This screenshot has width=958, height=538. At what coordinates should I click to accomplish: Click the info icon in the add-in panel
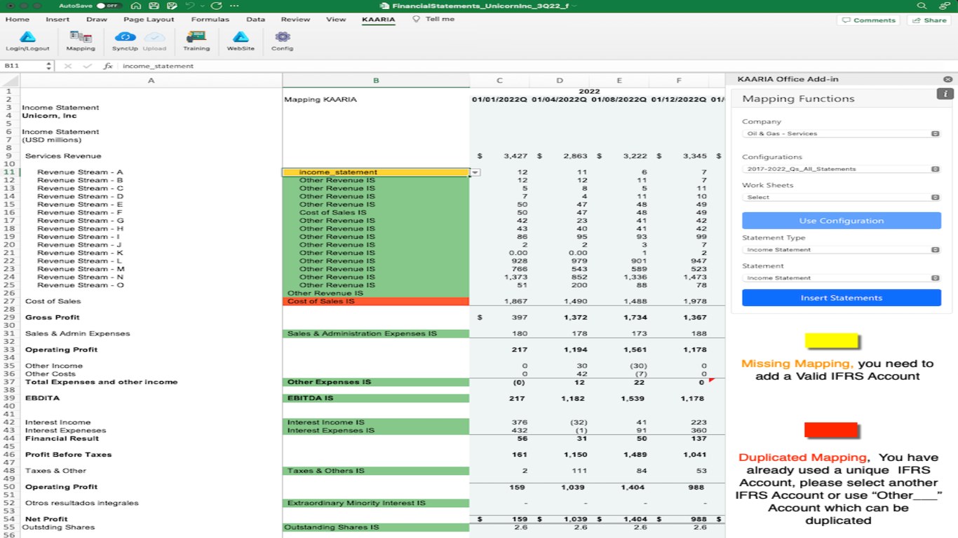(945, 94)
